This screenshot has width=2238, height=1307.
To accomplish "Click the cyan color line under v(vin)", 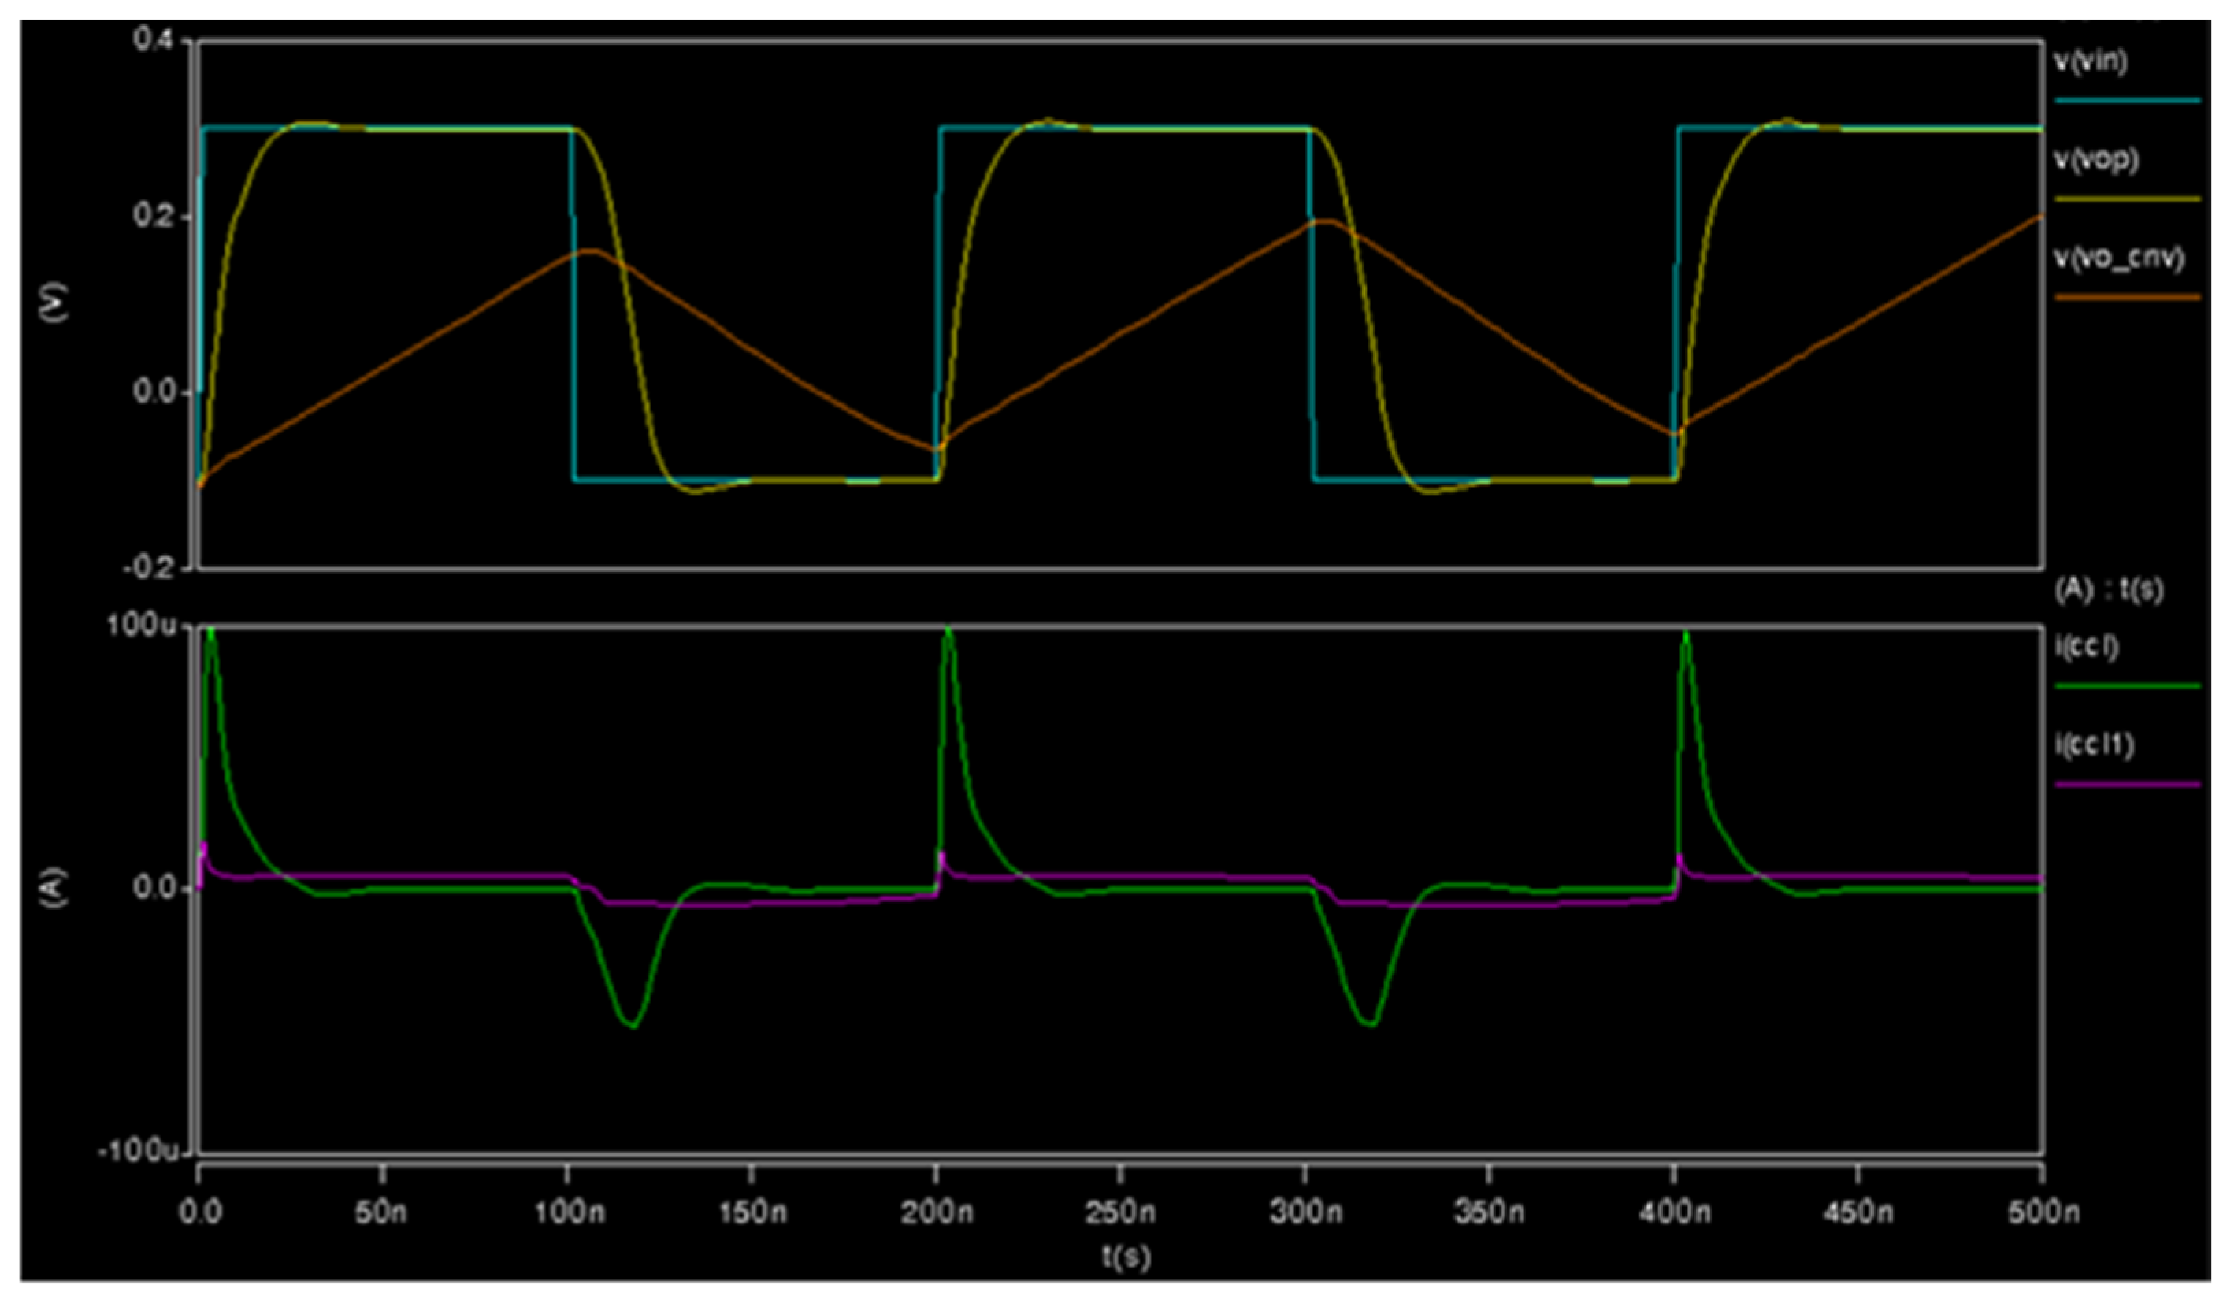I will pos(2128,100).
